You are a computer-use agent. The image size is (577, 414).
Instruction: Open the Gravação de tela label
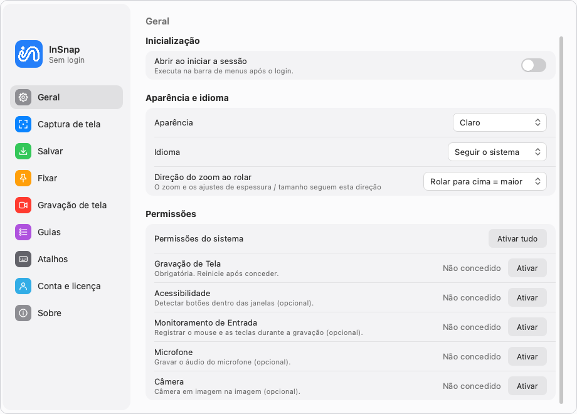72,205
